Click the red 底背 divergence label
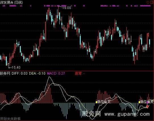The image size is (154, 121). [78, 74]
